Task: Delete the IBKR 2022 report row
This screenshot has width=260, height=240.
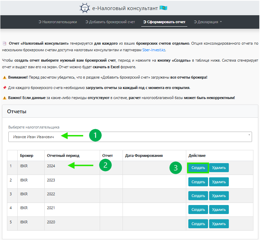Action: click(219, 196)
